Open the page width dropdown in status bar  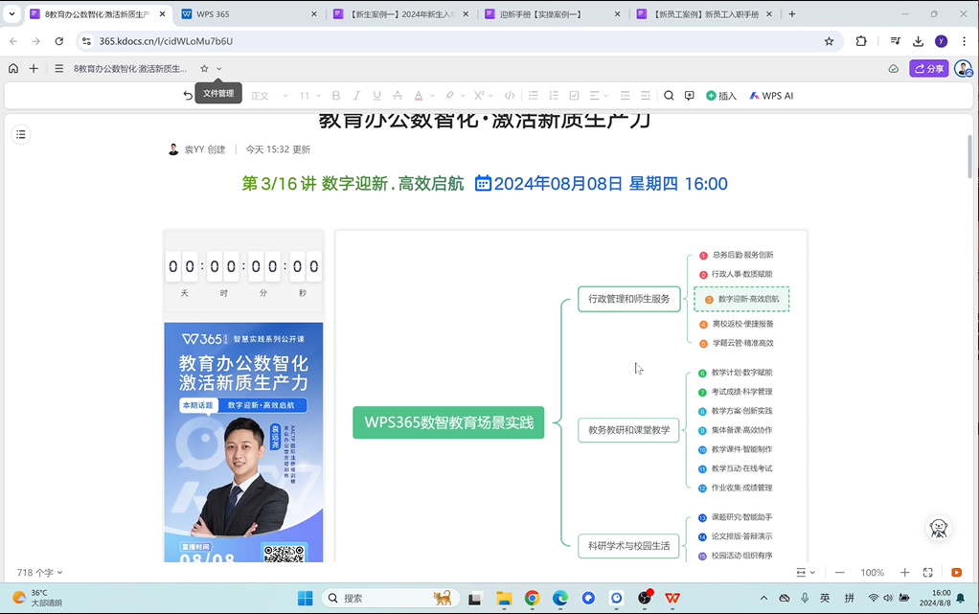pos(805,573)
